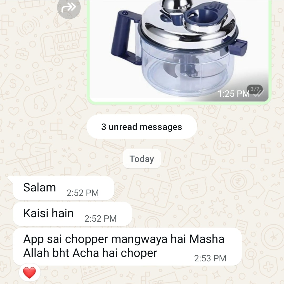Tap the "Today" date chip

coord(142,159)
